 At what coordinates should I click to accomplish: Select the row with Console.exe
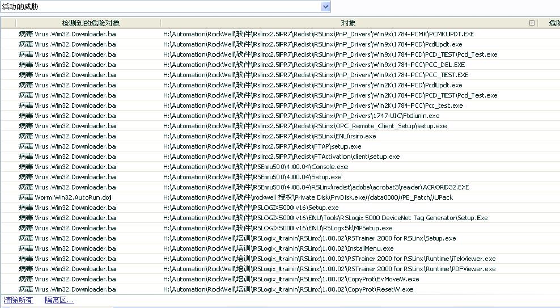pos(280,167)
